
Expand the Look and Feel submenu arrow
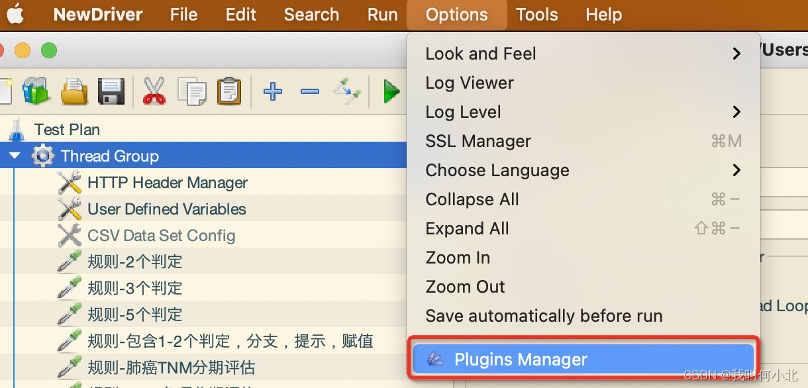point(736,54)
